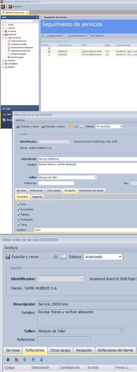
Task: Switch to the Imágenes tab
Action: coord(37,197)
